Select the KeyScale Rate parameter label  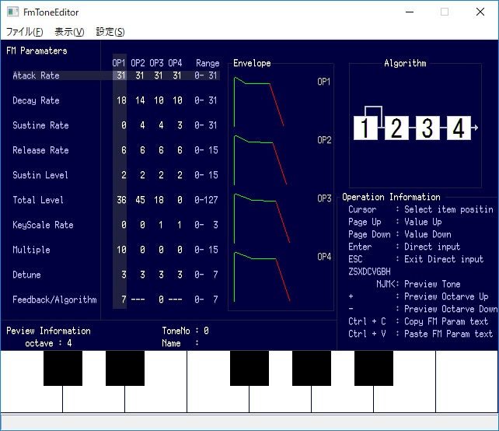coord(43,225)
